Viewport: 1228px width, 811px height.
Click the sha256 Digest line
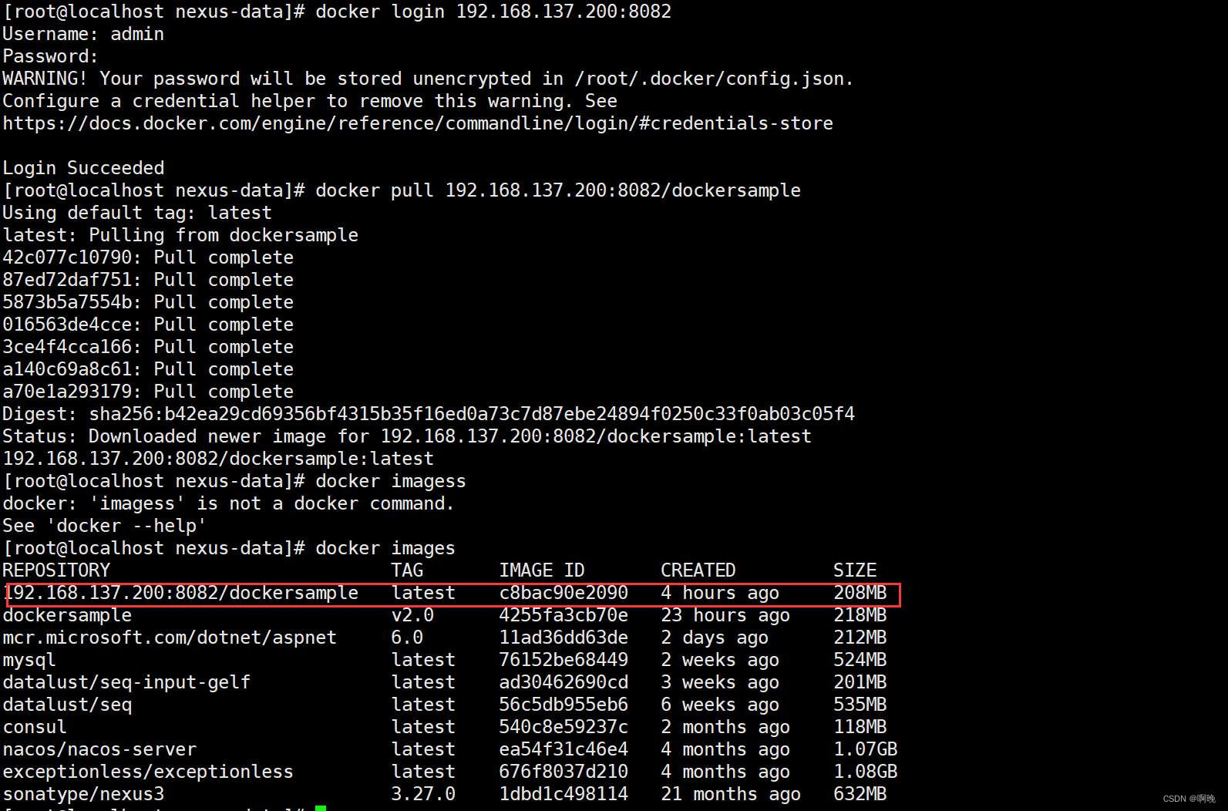coord(429,414)
